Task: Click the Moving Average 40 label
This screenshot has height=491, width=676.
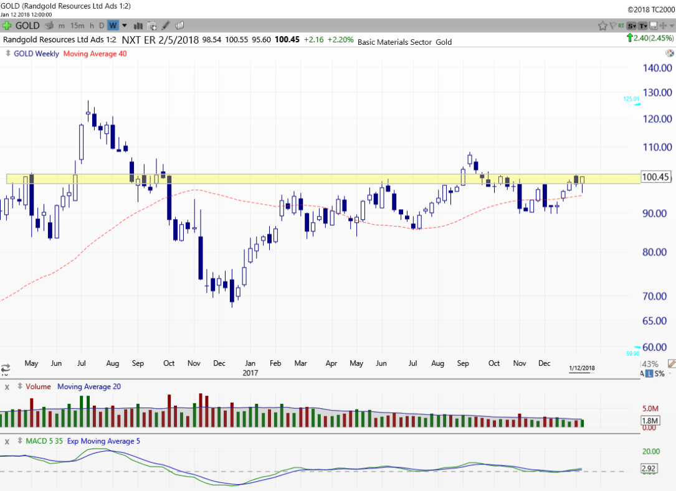Action: click(95, 54)
